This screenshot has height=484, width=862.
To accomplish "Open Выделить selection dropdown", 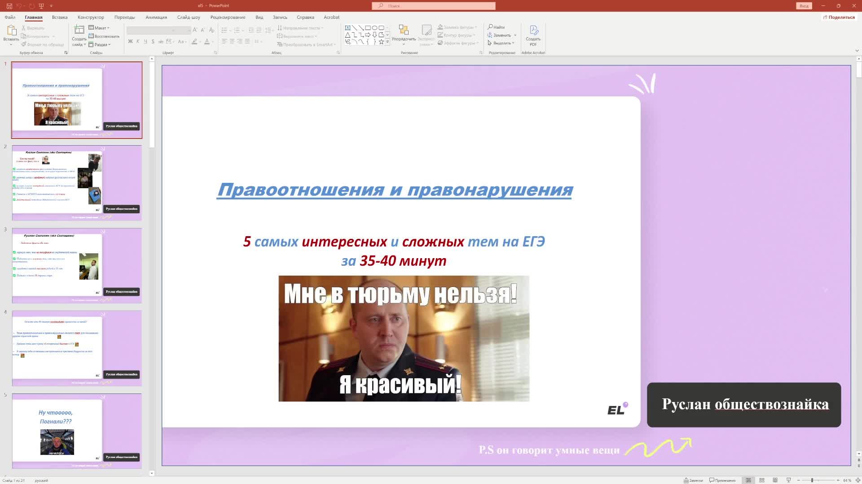I will 501,43.
